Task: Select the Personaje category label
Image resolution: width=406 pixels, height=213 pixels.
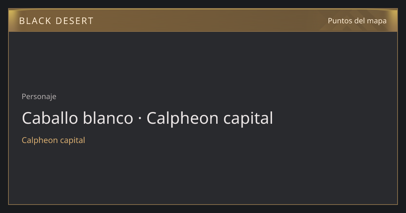Action: 39,97
